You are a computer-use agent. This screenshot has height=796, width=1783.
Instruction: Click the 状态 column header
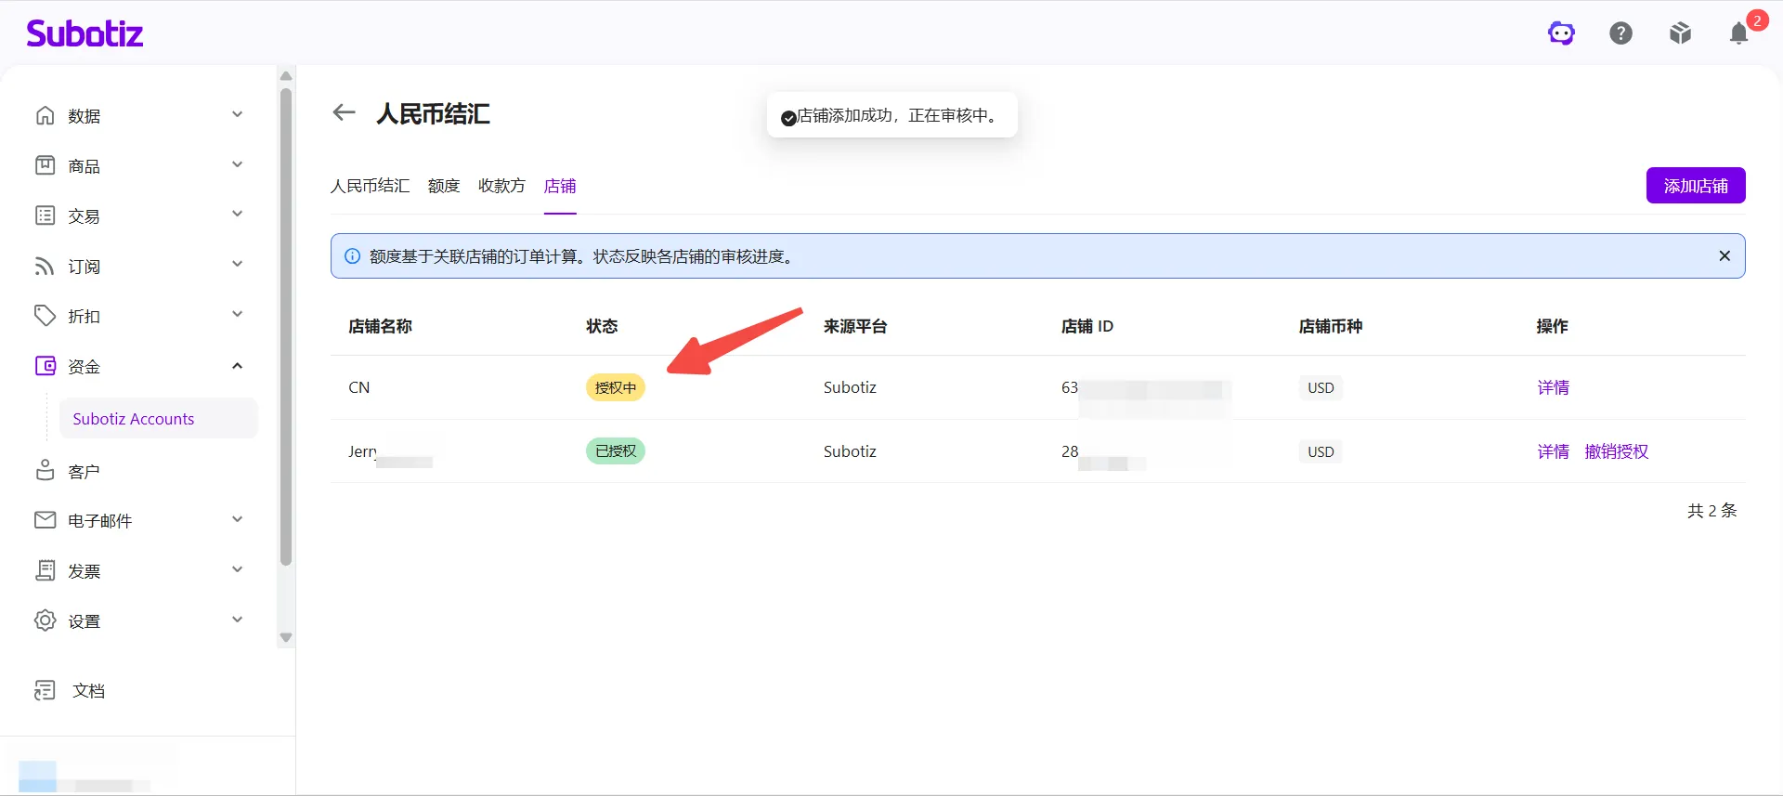click(602, 326)
